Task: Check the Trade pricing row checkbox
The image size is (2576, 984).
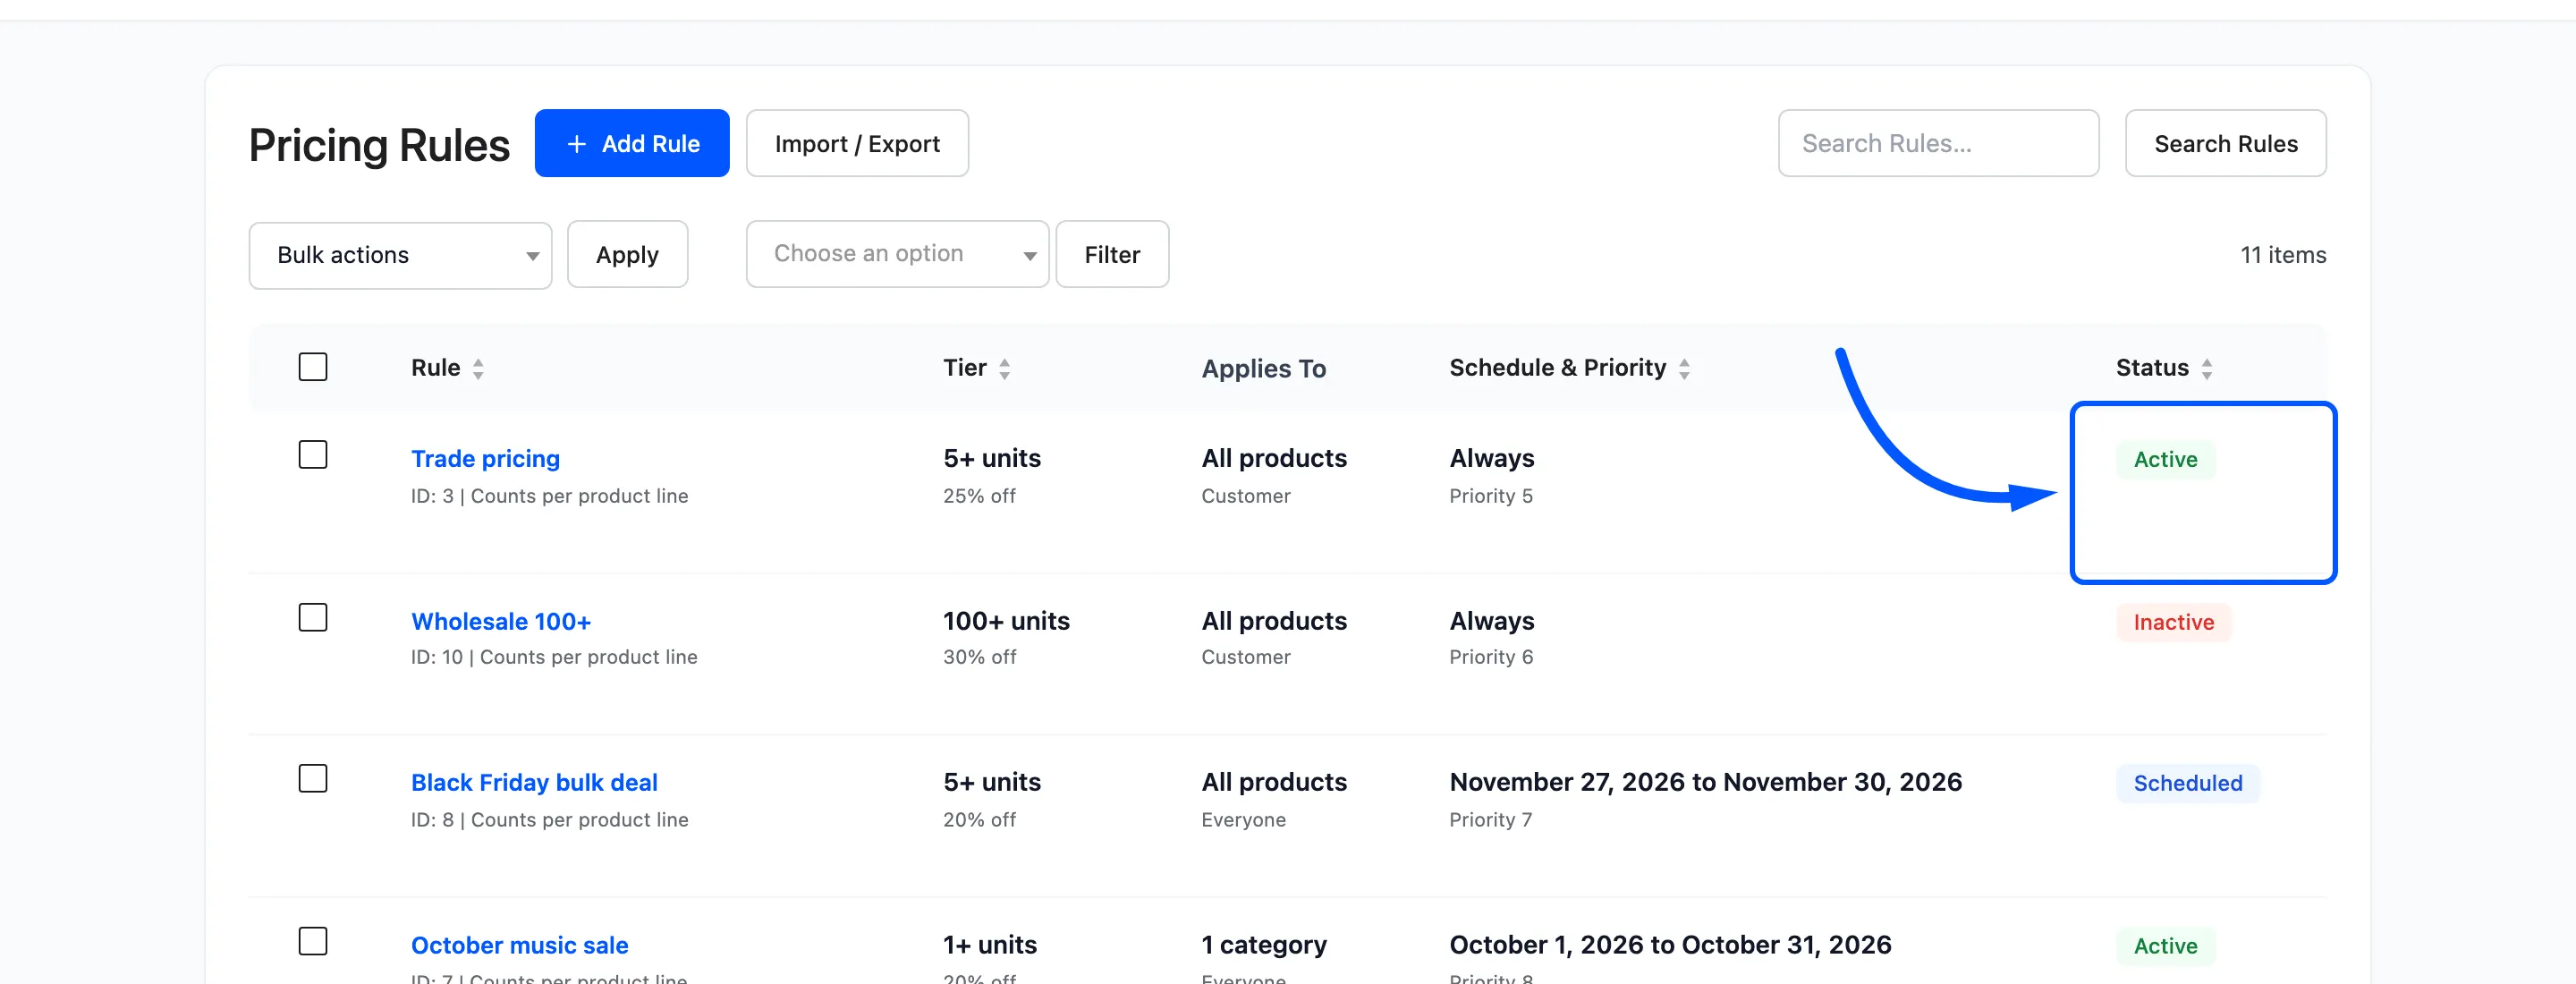Action: click(x=313, y=455)
